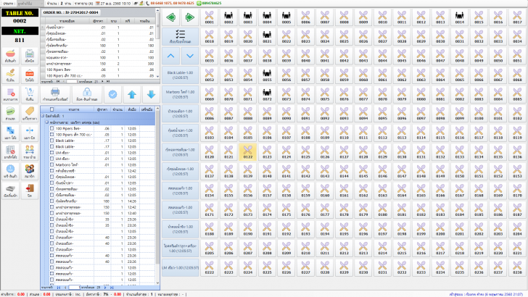The width and height of the screenshot is (528, 297).
Task: Click the สั่งเมื่อ column header in lower list
Action: [x=132, y=109]
